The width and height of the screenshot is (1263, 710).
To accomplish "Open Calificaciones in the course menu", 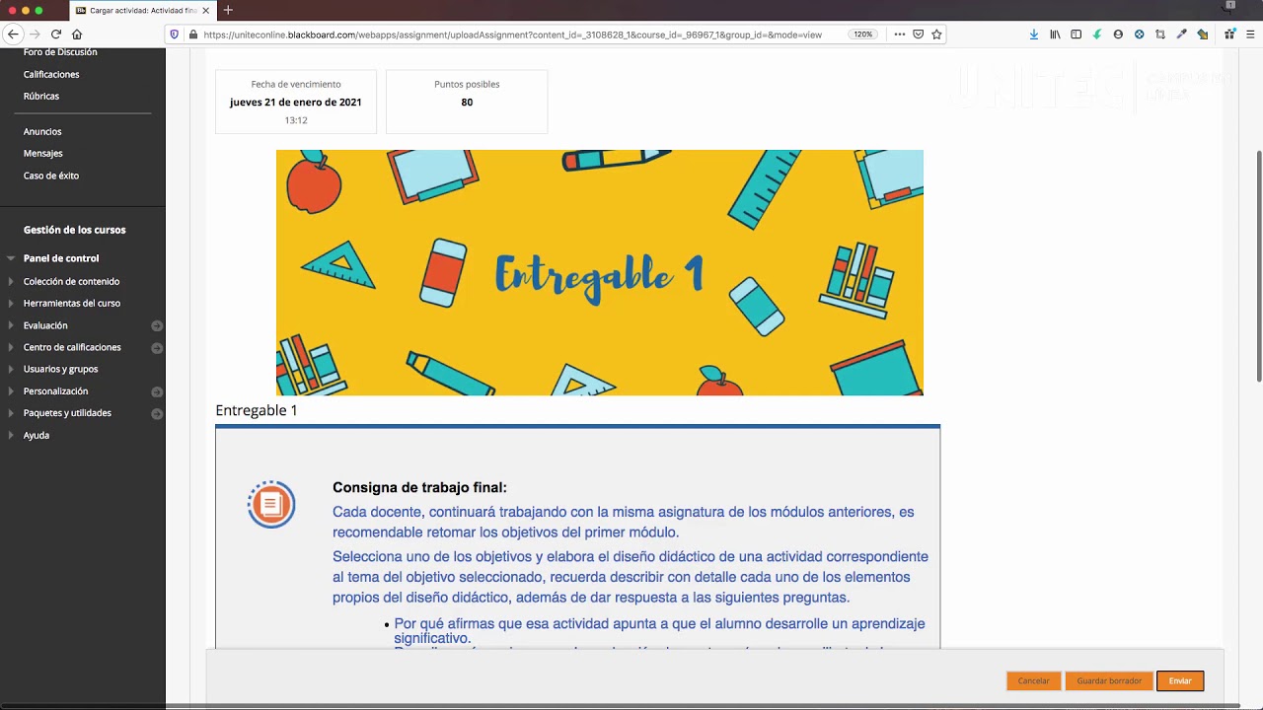I will pyautogui.click(x=51, y=74).
